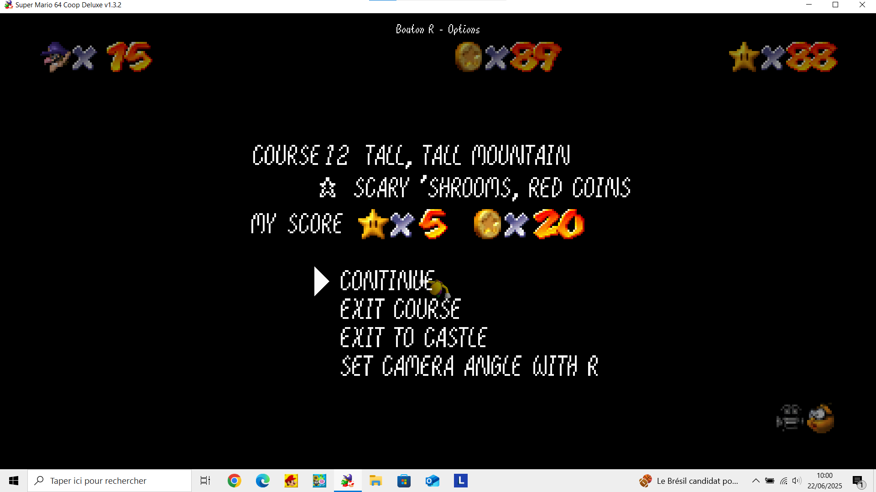Screen dimensions: 876x492
Task: Open the Mario icon app on taskbar
Action: pos(291,481)
